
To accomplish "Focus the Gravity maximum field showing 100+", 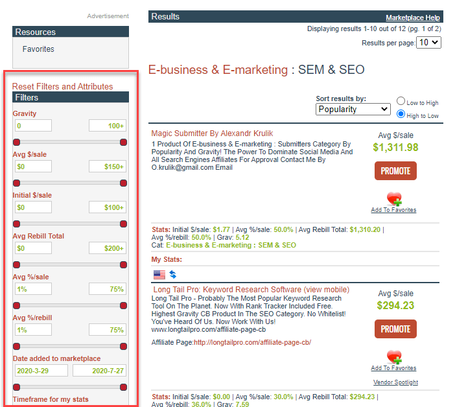I will pos(108,126).
